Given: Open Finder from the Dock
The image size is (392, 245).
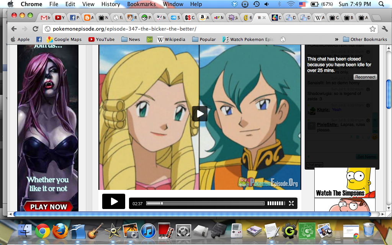Looking at the screenshot, I should tap(25, 230).
